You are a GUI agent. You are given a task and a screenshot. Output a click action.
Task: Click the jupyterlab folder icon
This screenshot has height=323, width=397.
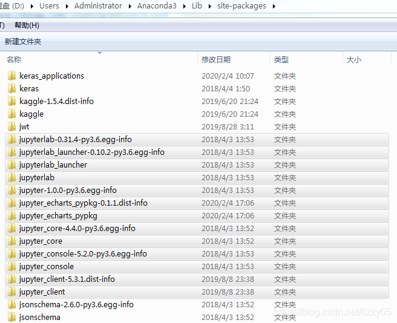click(11, 177)
